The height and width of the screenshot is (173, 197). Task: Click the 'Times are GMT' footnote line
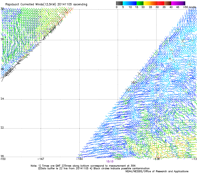click(83, 166)
